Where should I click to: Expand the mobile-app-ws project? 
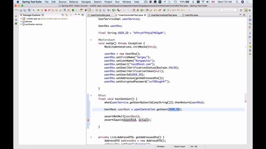21,19
